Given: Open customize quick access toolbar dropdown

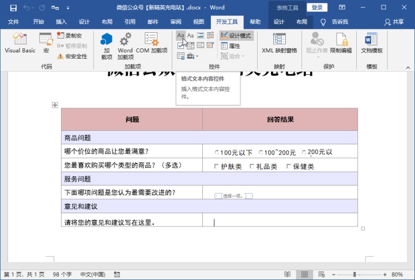Looking at the screenshot, I should pyautogui.click(x=68, y=8).
